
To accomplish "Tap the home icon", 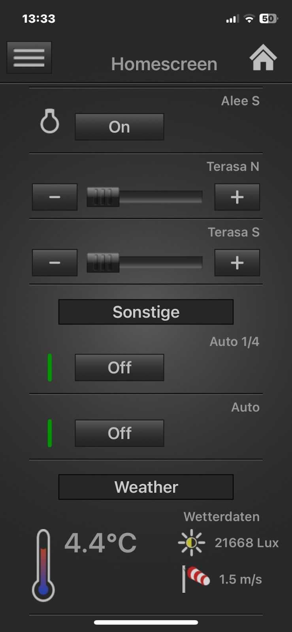I will click(x=263, y=58).
